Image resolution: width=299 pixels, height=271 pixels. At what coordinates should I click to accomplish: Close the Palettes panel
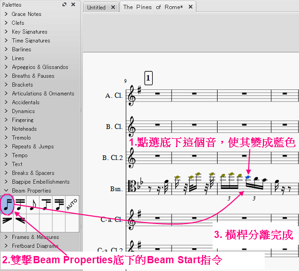click(73, 5)
